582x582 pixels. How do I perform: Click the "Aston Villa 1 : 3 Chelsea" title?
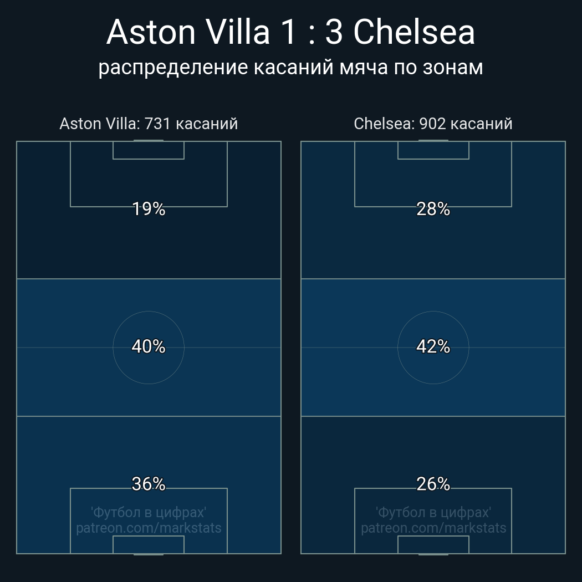(290, 32)
